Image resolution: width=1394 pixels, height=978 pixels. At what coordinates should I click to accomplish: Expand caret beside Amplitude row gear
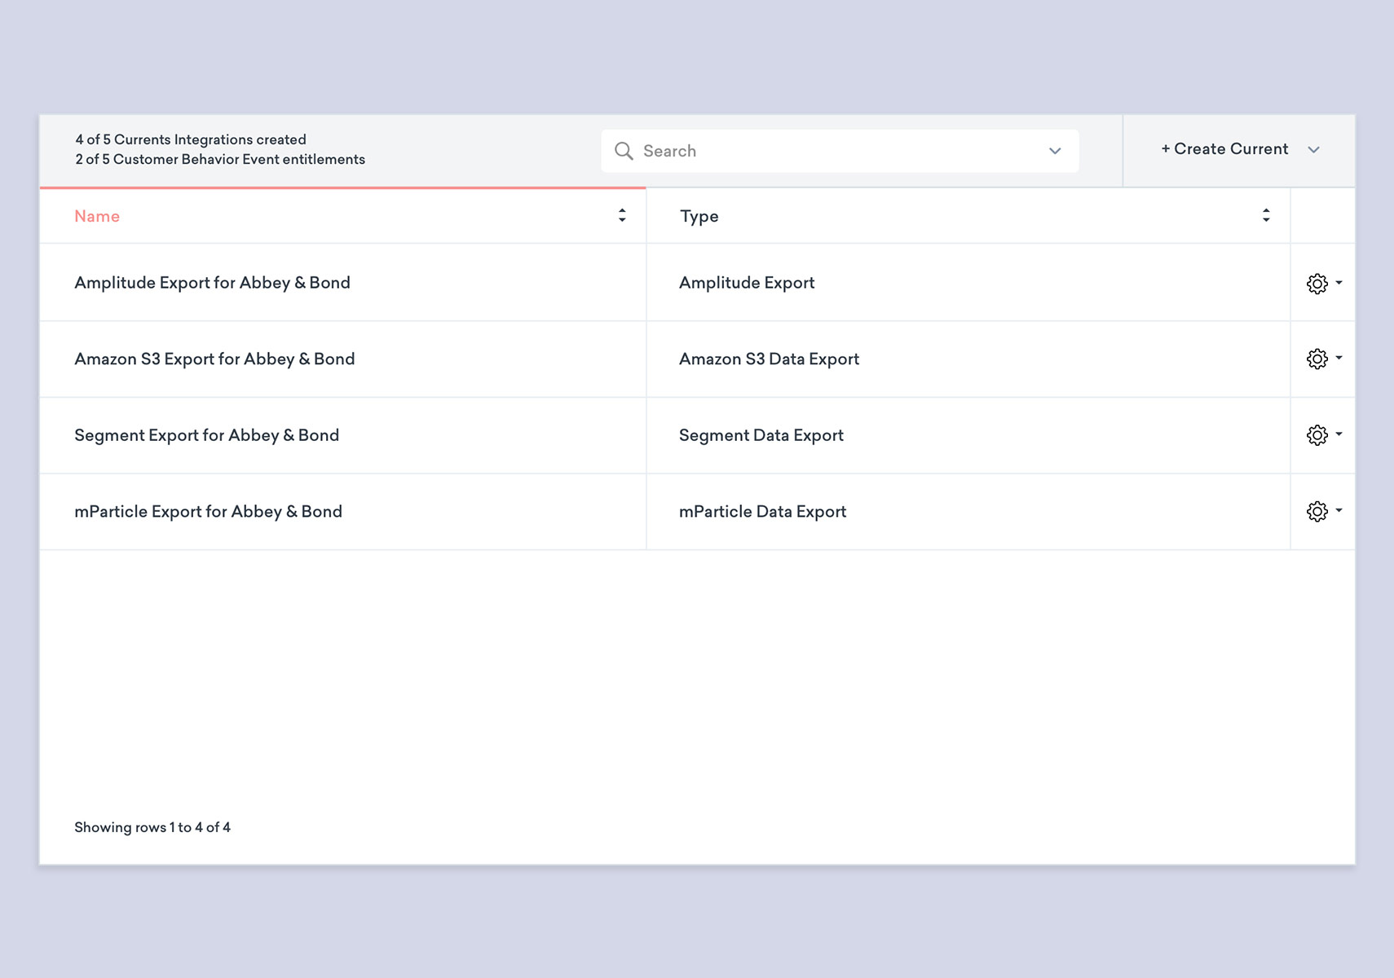coord(1339,283)
